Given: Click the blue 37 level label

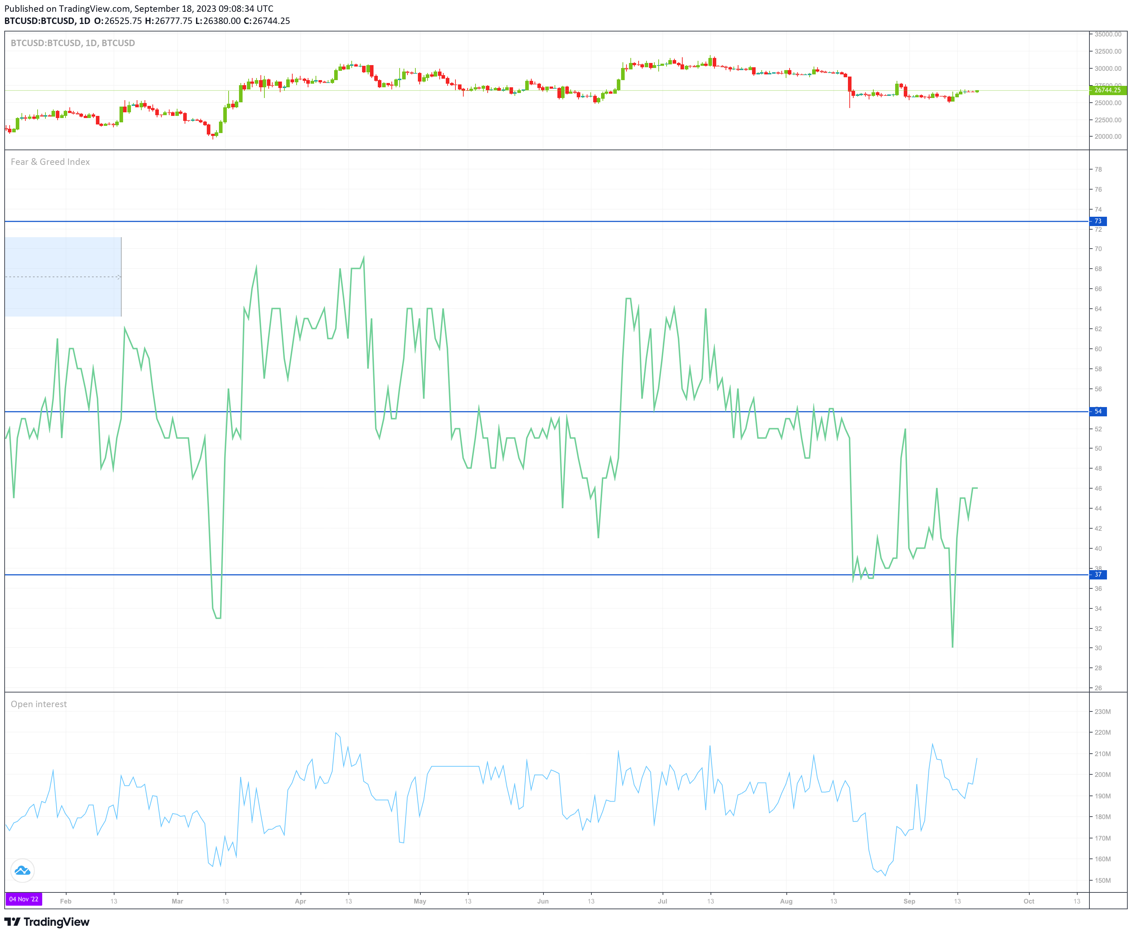Looking at the screenshot, I should pos(1098,575).
